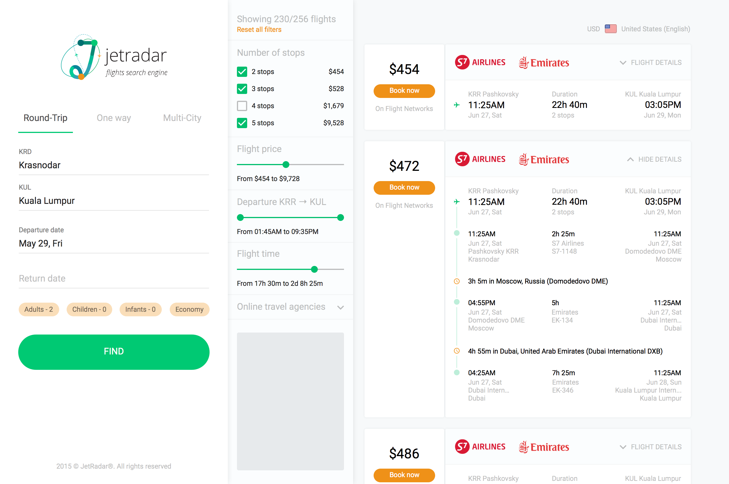Click 'Showing 230/256 flights' text
Viewport: 729px width, 484px height.
(286, 19)
